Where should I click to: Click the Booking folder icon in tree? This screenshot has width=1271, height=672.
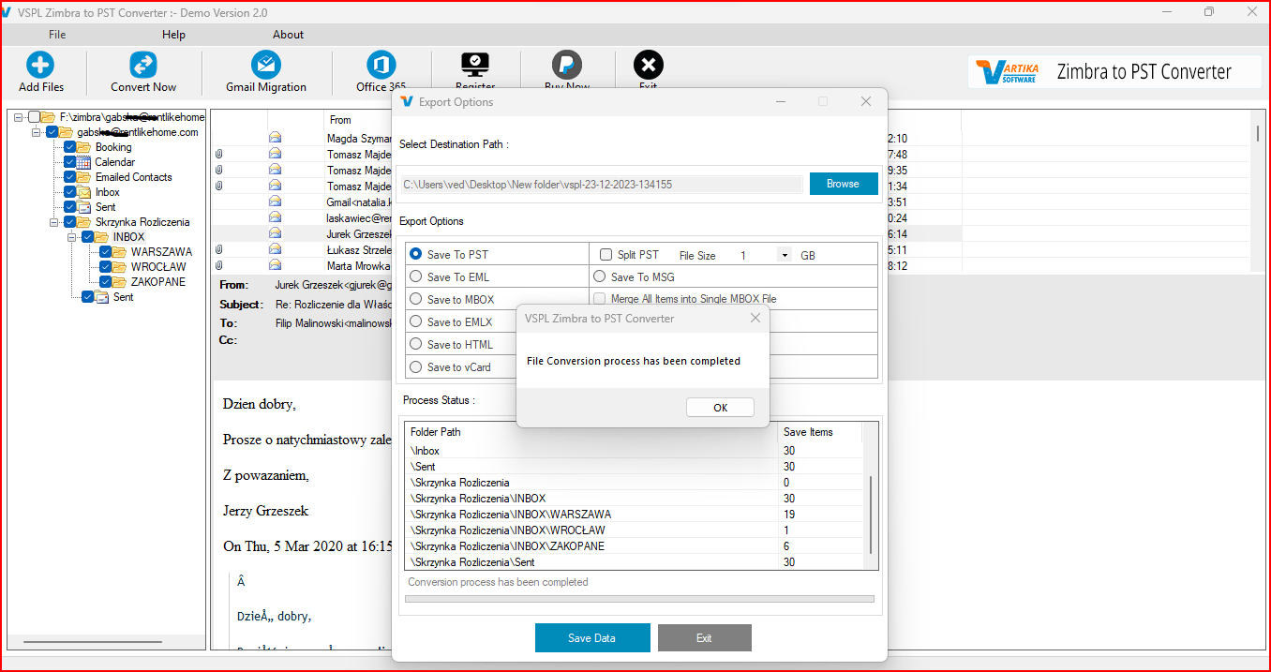coord(84,147)
